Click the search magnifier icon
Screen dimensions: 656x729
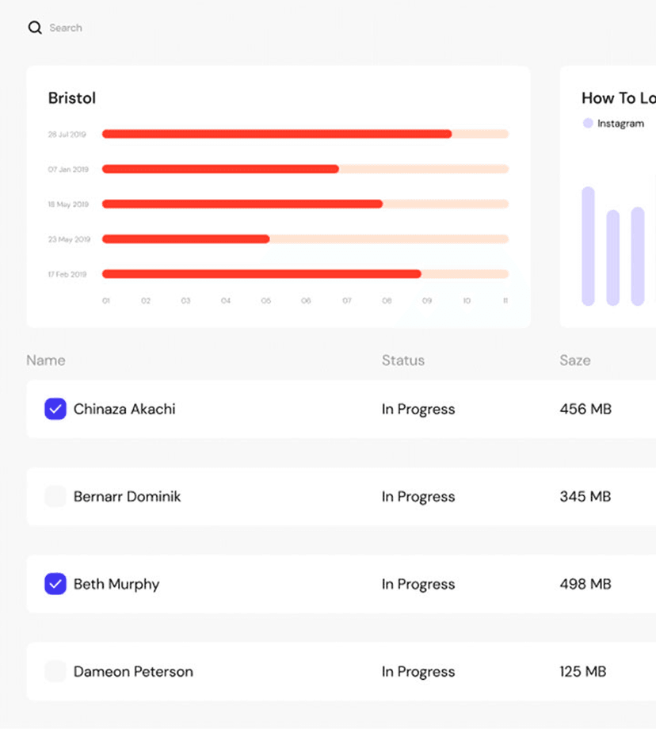click(36, 27)
